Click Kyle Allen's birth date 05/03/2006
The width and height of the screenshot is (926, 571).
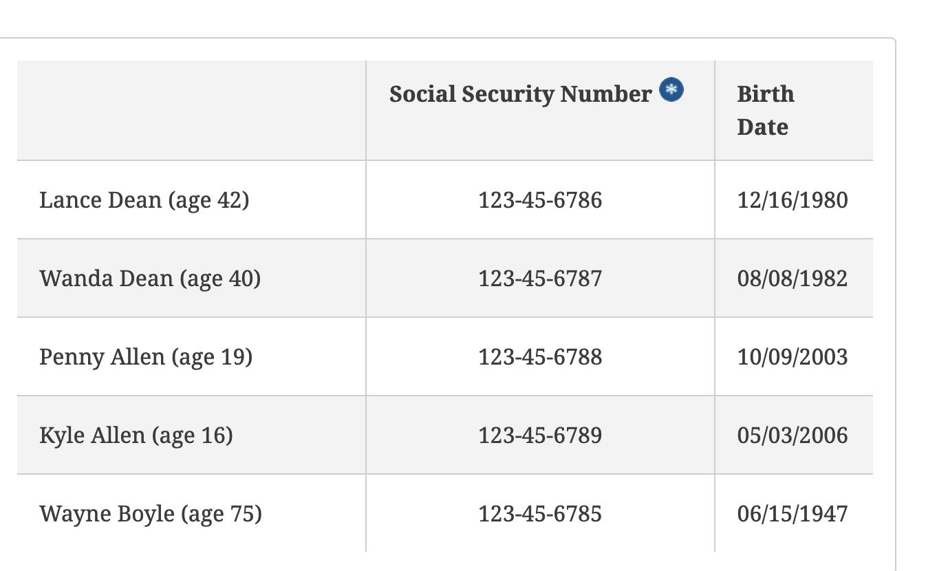pos(793,435)
